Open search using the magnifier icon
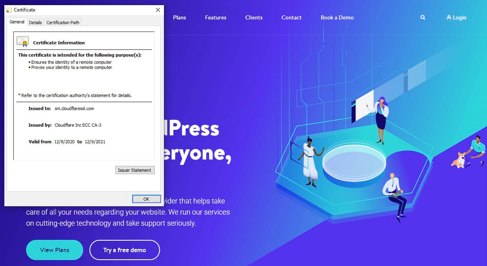The width and height of the screenshot is (487, 266). click(x=422, y=17)
